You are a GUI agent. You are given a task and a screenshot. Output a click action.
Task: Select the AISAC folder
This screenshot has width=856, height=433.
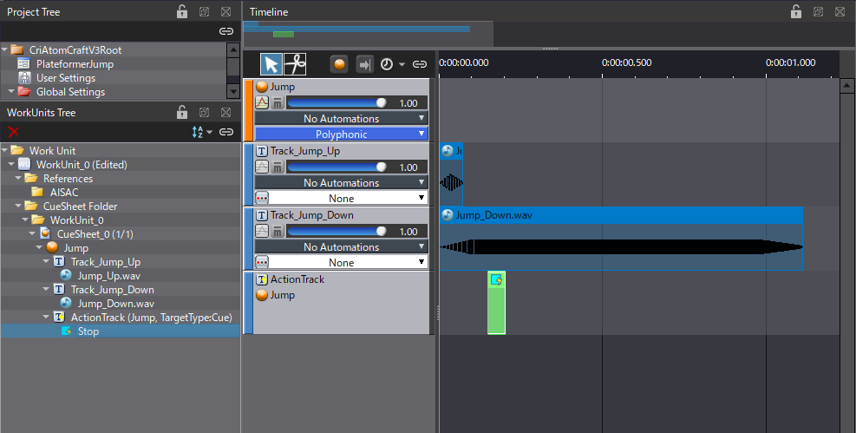[x=64, y=192]
